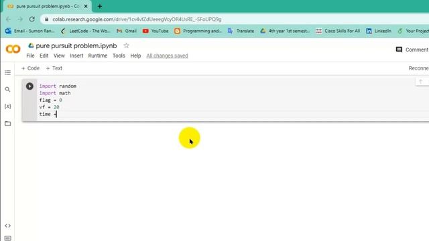This screenshot has height=241, width=429.
Task: Click the Colab logo
Action: (13, 49)
